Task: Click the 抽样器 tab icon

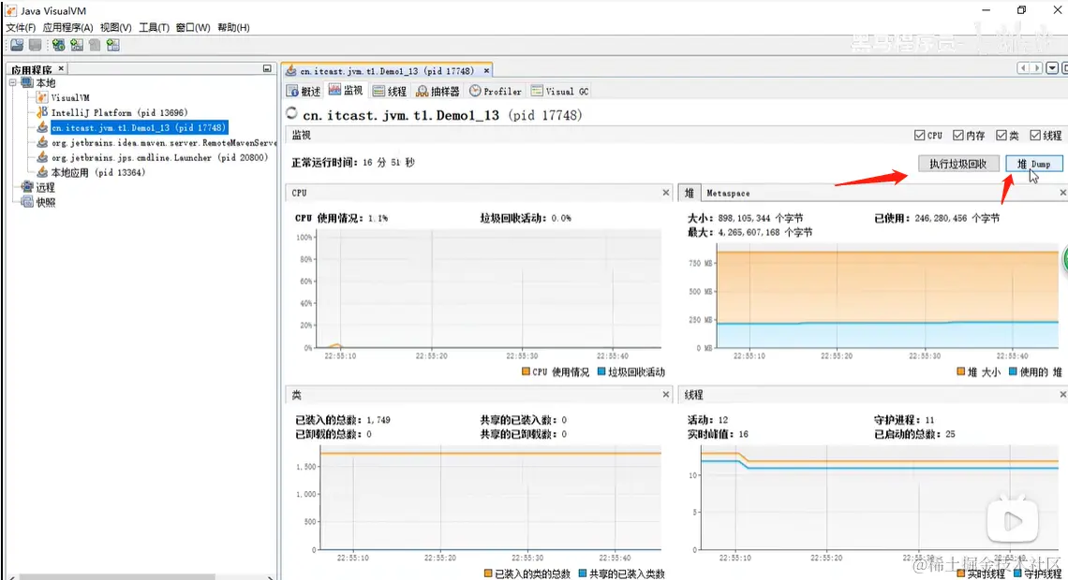Action: pyautogui.click(x=423, y=91)
